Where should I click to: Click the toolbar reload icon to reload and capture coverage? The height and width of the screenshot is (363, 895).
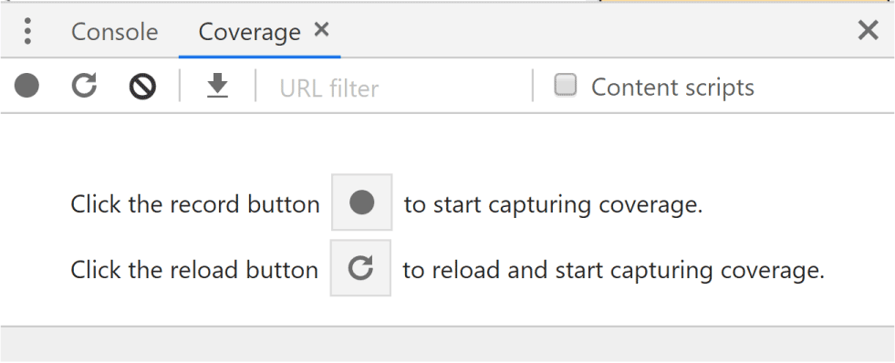[84, 86]
